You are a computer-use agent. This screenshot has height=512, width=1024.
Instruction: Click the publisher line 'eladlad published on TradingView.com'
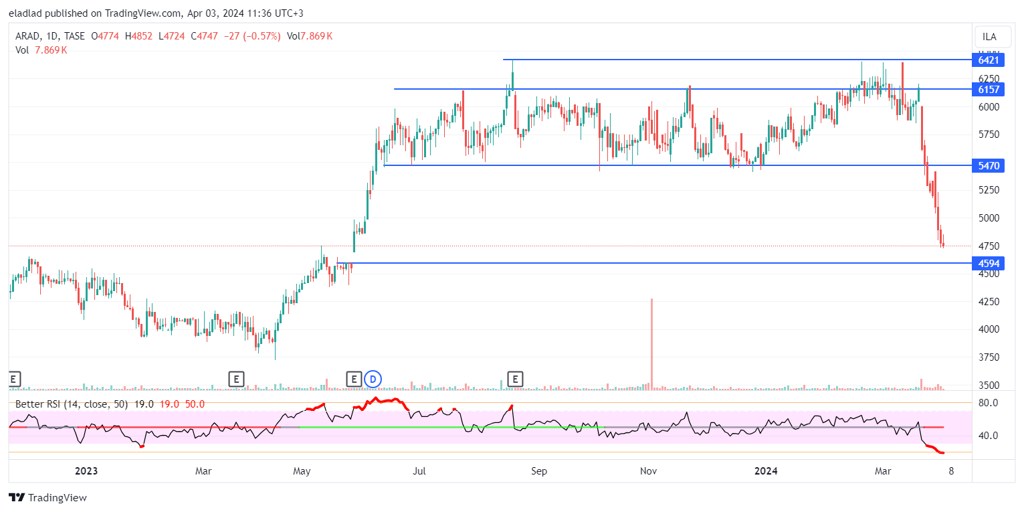coord(95,13)
